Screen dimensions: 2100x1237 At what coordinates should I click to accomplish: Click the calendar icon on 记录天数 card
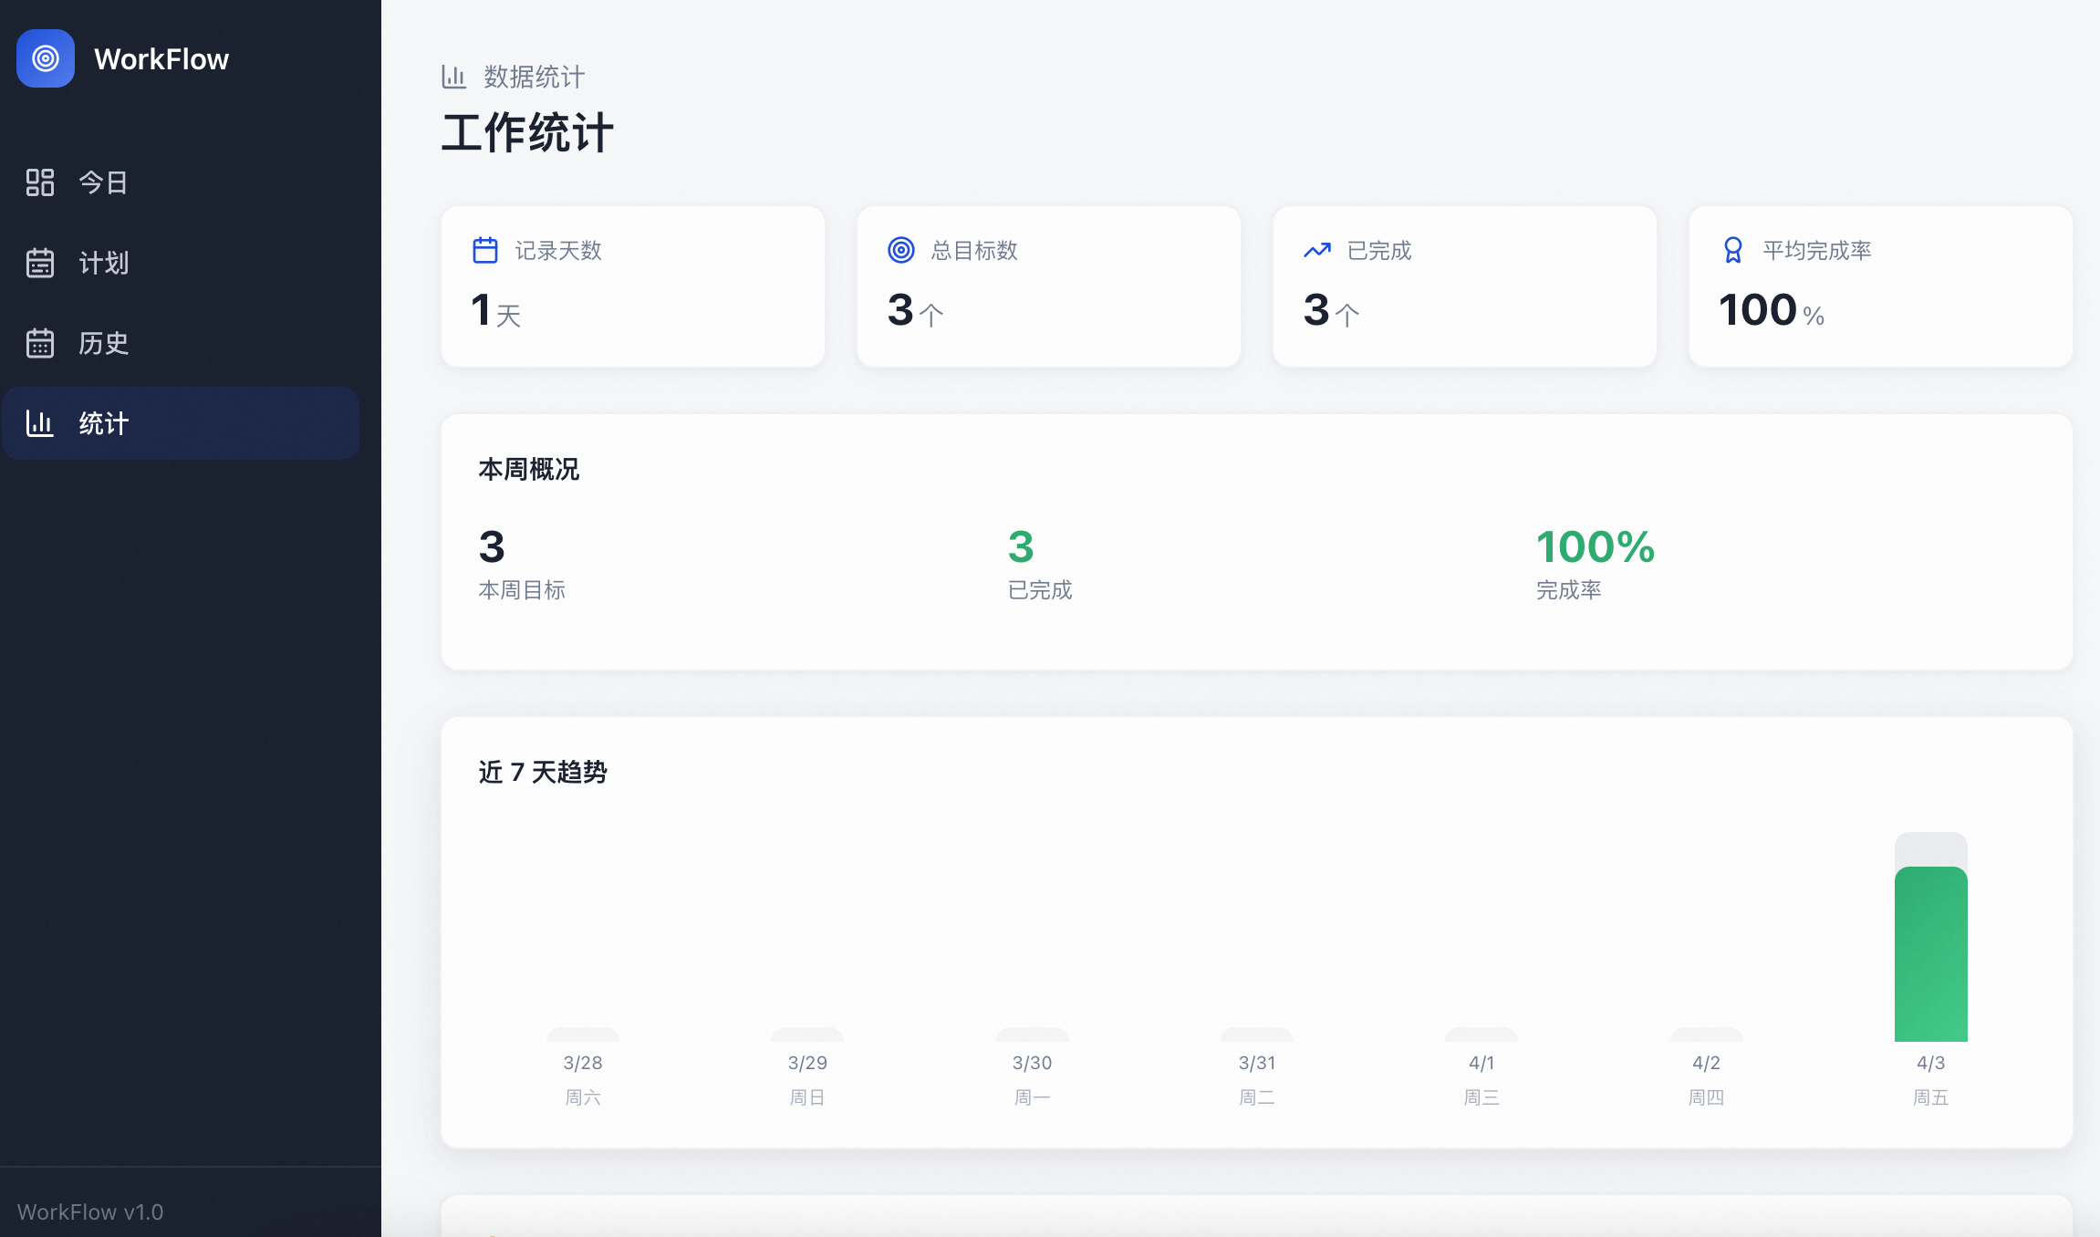pos(485,250)
